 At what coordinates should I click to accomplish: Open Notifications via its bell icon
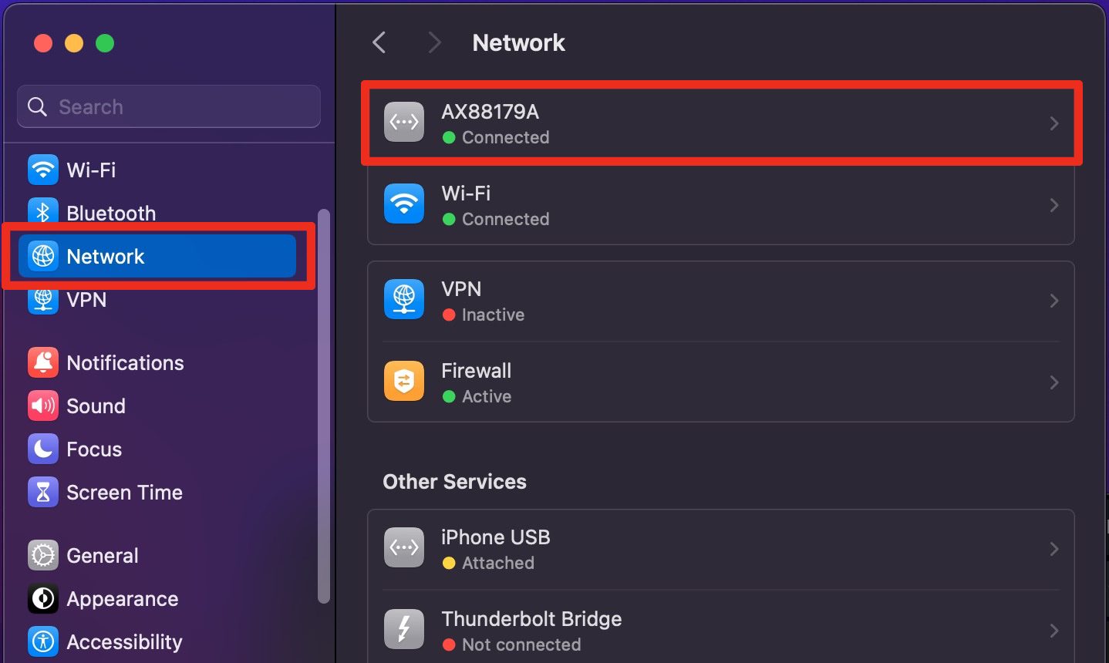coord(43,362)
